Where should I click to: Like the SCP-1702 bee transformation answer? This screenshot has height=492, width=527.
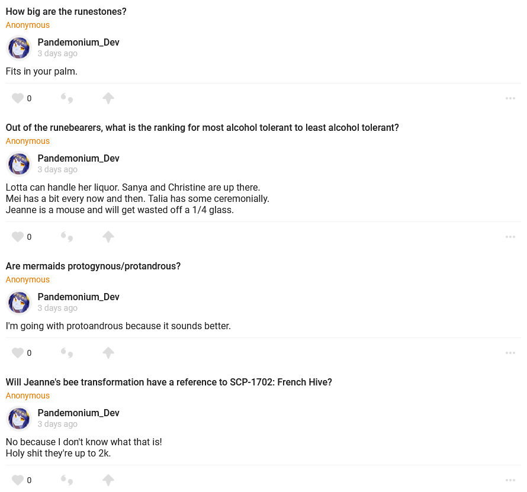18,480
